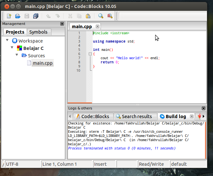213x176 pixels.
Task: Switch to the Symbols tab
Action: (38, 32)
